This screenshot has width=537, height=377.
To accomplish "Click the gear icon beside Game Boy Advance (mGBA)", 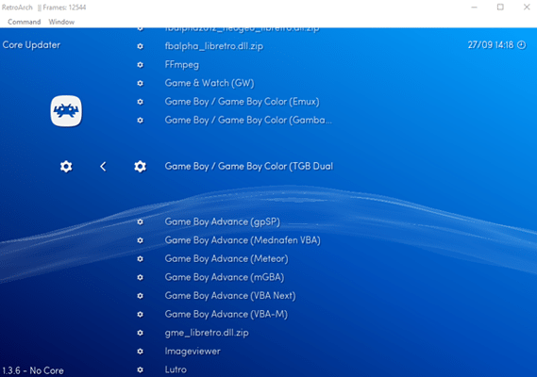I will pos(140,277).
